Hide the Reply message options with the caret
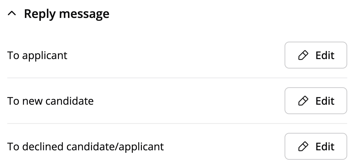Image resolution: width=356 pixels, height=166 pixels. 12,14
